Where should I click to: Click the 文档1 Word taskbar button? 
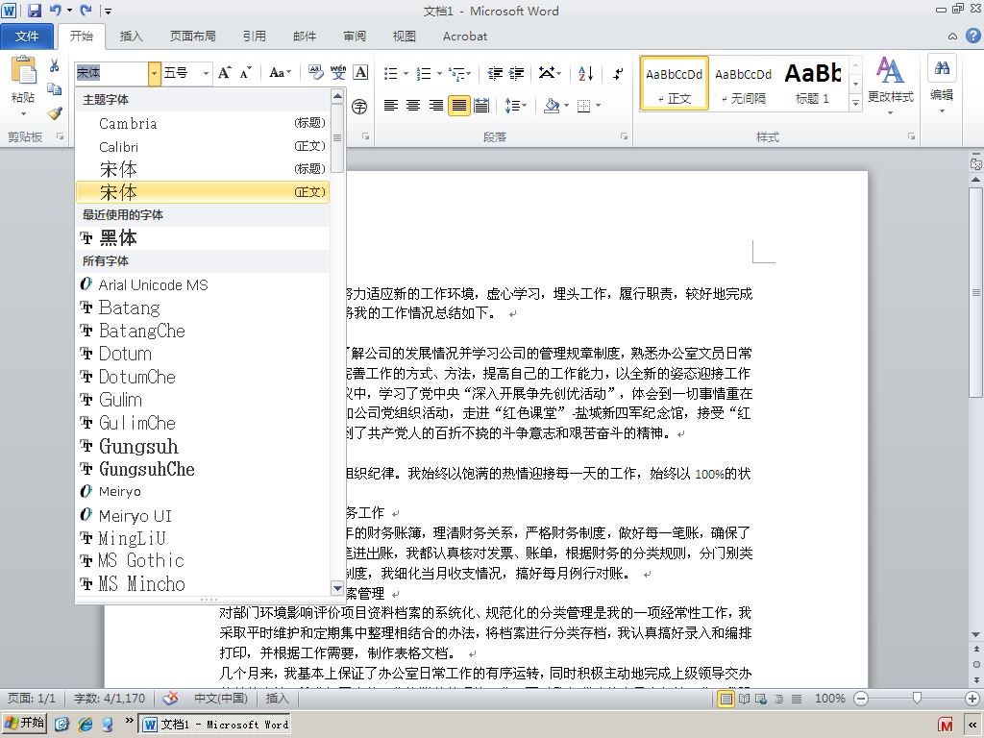click(x=214, y=725)
